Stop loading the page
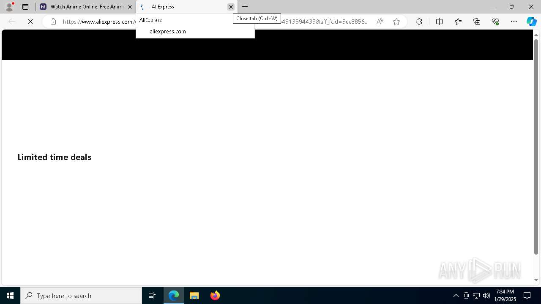The image size is (541, 304). (x=30, y=22)
